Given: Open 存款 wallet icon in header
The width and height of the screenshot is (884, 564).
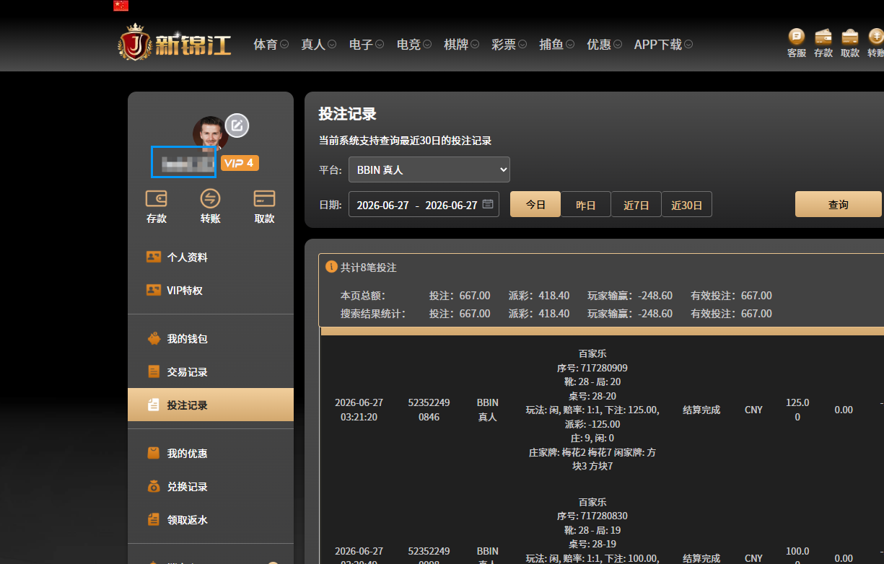Looking at the screenshot, I should coord(823,36).
